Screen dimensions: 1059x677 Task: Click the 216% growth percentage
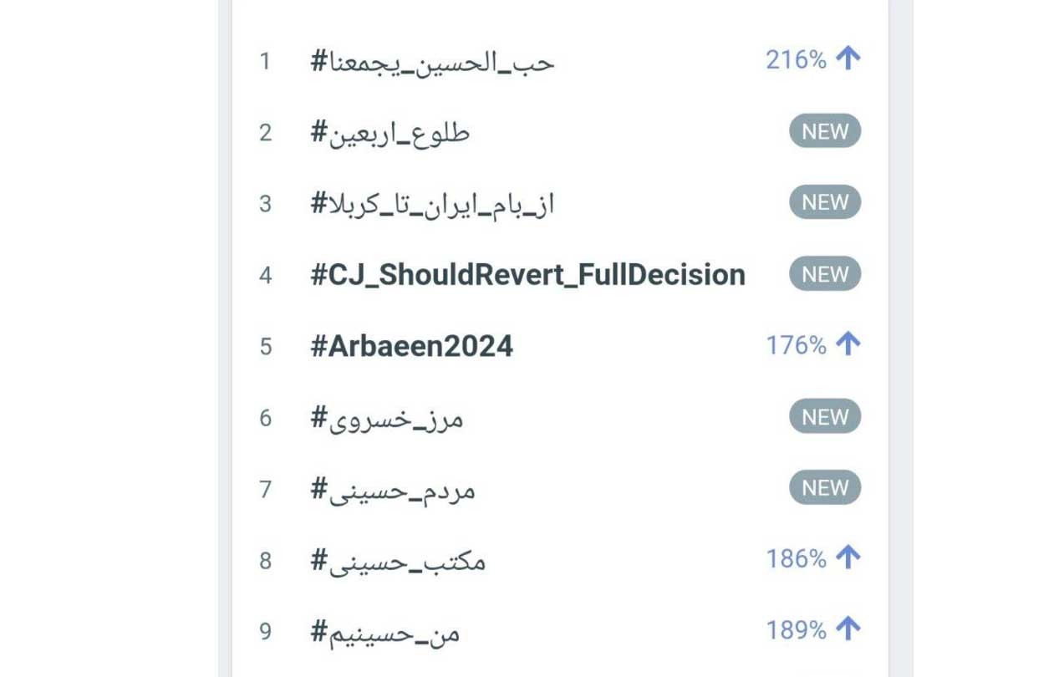point(797,59)
